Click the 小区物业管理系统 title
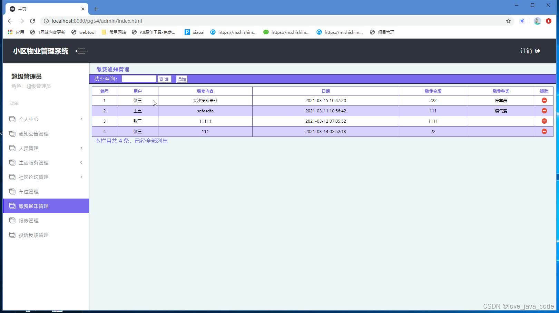The width and height of the screenshot is (559, 313). (x=41, y=51)
